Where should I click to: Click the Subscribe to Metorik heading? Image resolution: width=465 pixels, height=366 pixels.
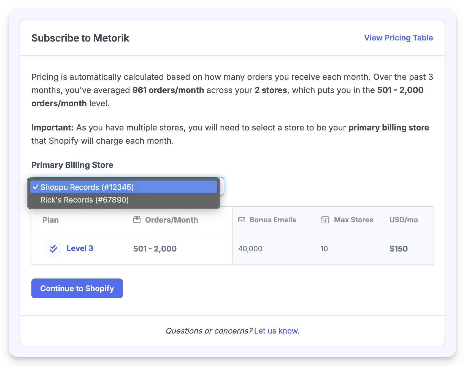(x=80, y=38)
